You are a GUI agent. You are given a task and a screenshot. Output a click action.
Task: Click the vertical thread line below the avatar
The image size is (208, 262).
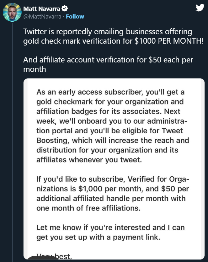[x=12, y=141]
